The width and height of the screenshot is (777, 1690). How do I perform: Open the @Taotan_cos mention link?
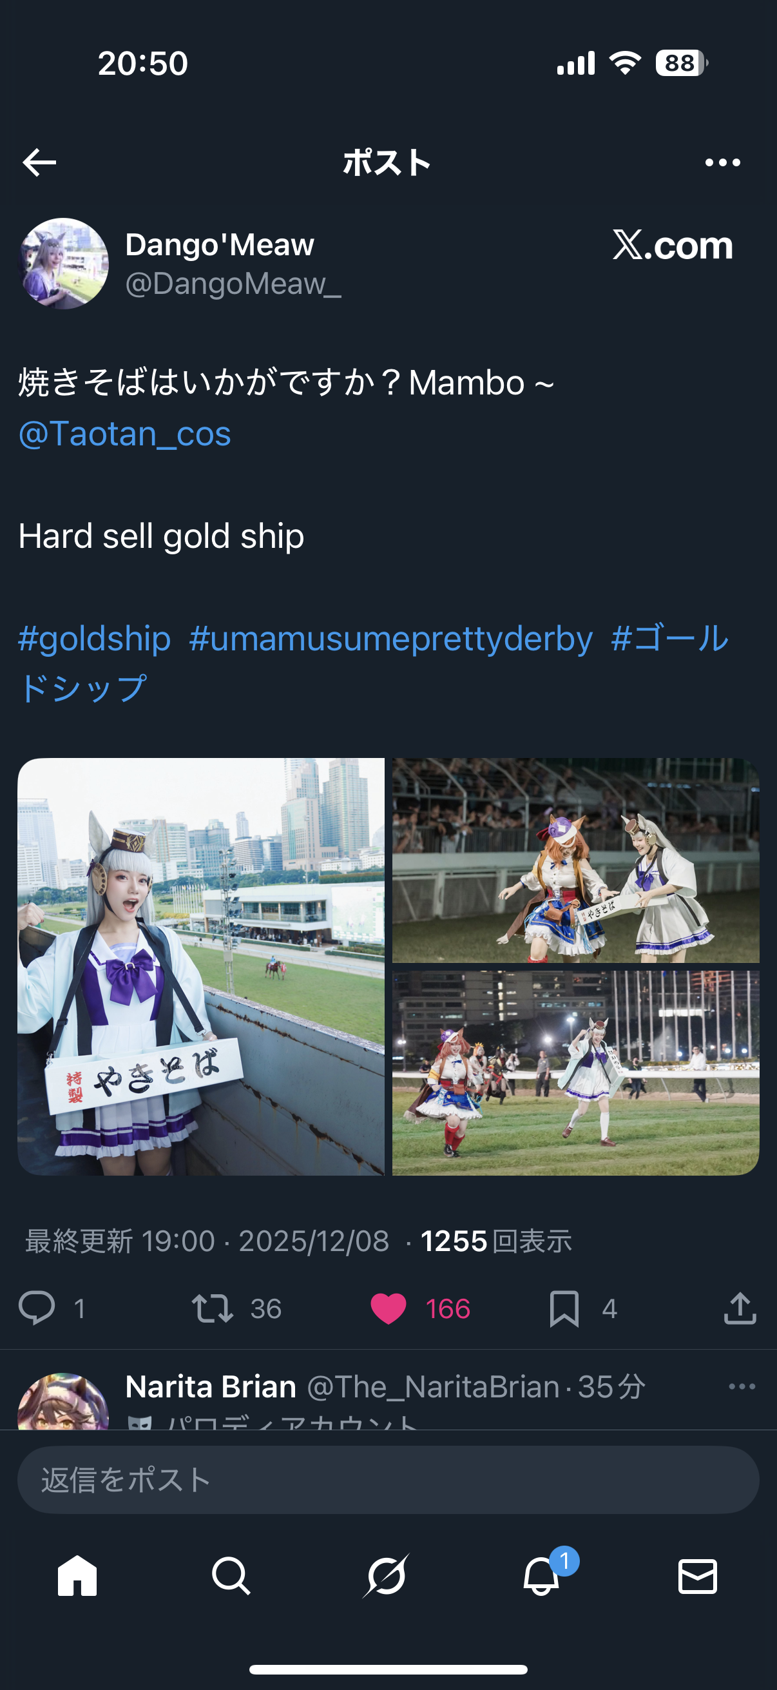124,434
